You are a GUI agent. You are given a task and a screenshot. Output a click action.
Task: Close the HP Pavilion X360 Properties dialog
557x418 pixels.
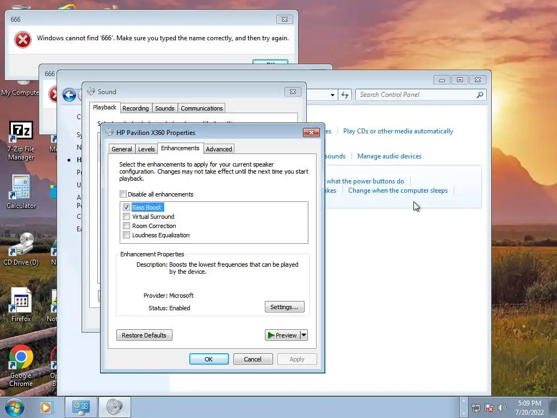[x=311, y=132]
